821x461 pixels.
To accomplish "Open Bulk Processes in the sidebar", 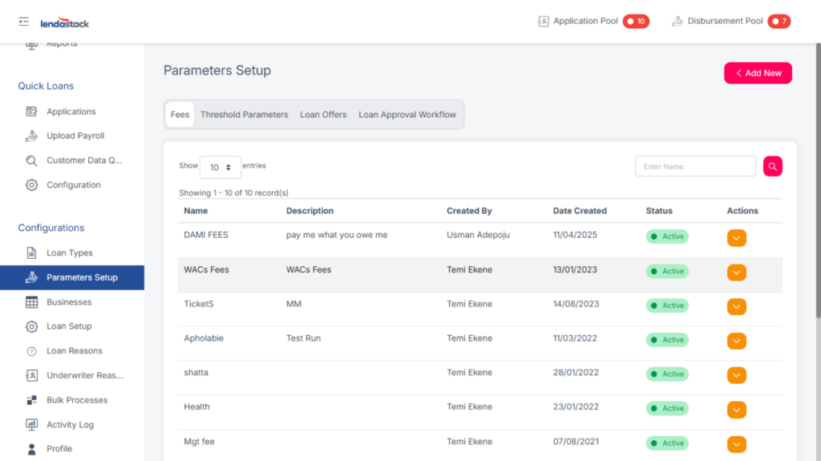I will click(x=76, y=400).
